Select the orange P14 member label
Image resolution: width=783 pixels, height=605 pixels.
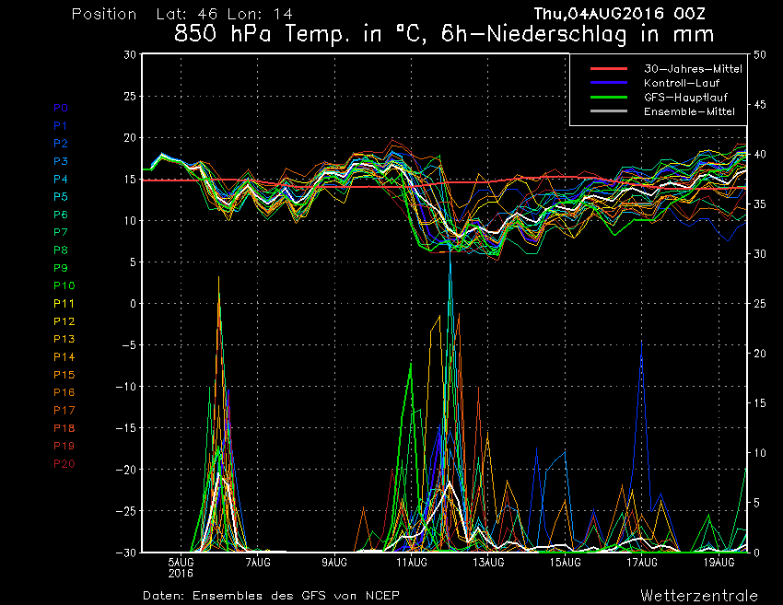[64, 357]
